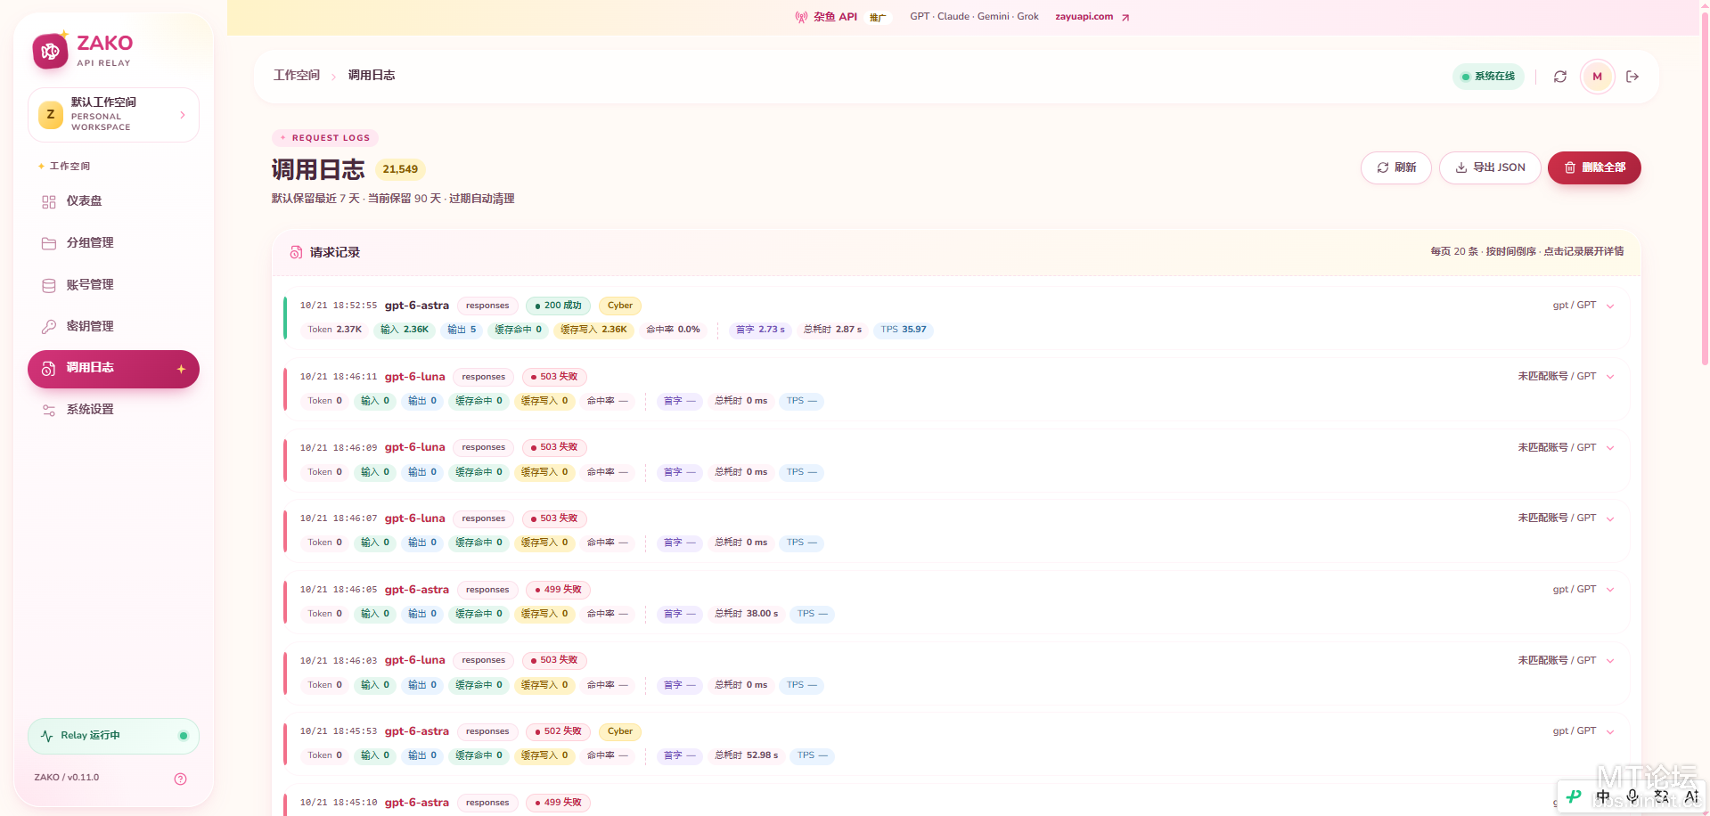The height and width of the screenshot is (816, 1710).
Task: Click the 刷新 button
Action: click(1395, 167)
